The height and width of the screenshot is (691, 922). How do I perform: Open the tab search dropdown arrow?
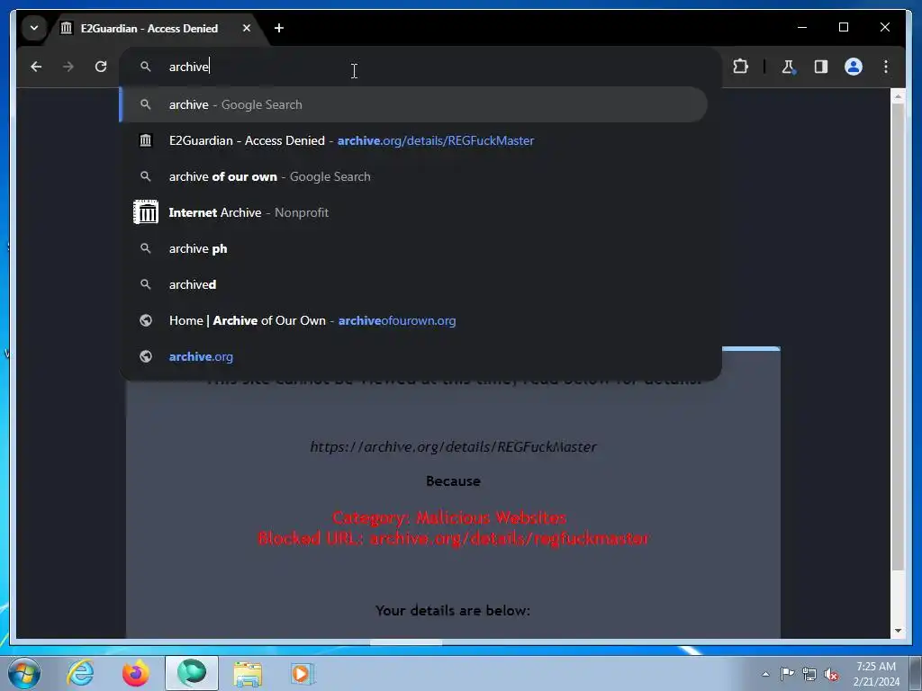[x=34, y=28]
